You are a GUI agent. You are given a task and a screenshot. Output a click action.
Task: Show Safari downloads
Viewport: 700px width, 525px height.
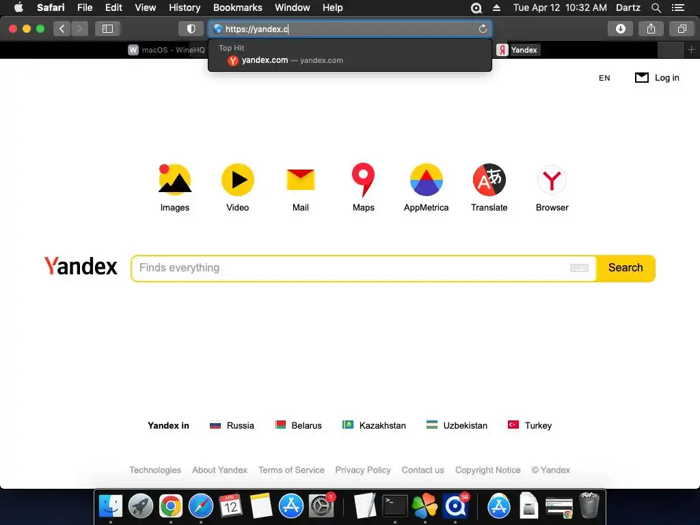point(620,29)
